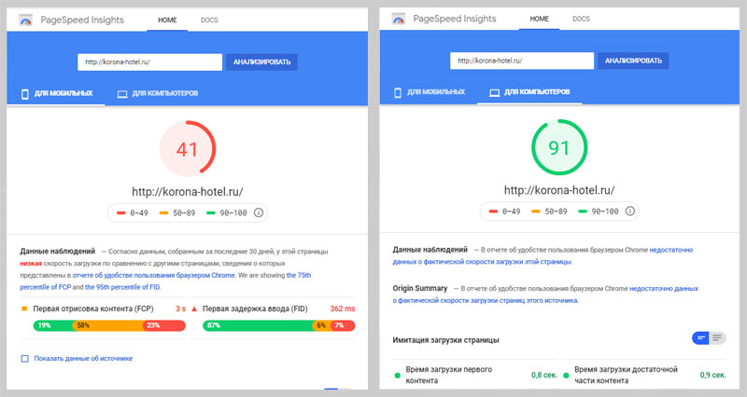The image size is (747, 397).
Task: Click 'Имитация загрузки страницы' heading
Action: (x=446, y=340)
